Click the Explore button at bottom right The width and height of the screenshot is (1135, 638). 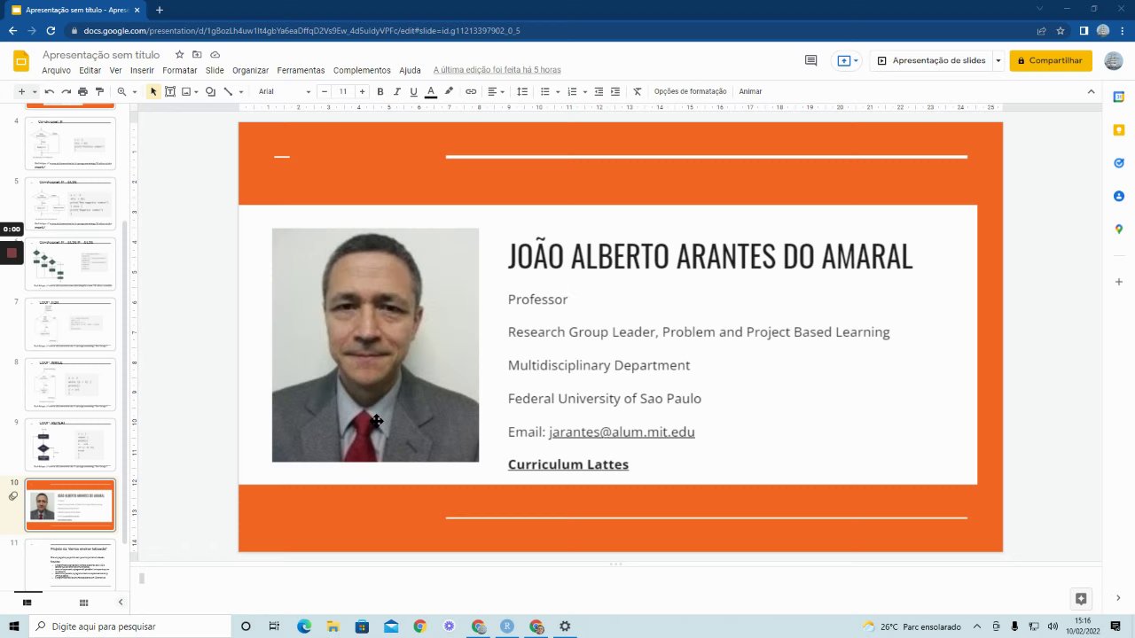point(1080,598)
